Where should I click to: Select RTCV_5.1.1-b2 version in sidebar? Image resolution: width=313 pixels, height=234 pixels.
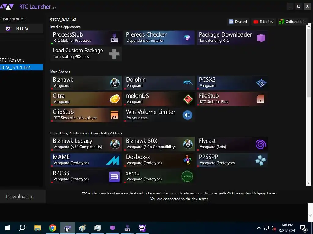(21, 67)
